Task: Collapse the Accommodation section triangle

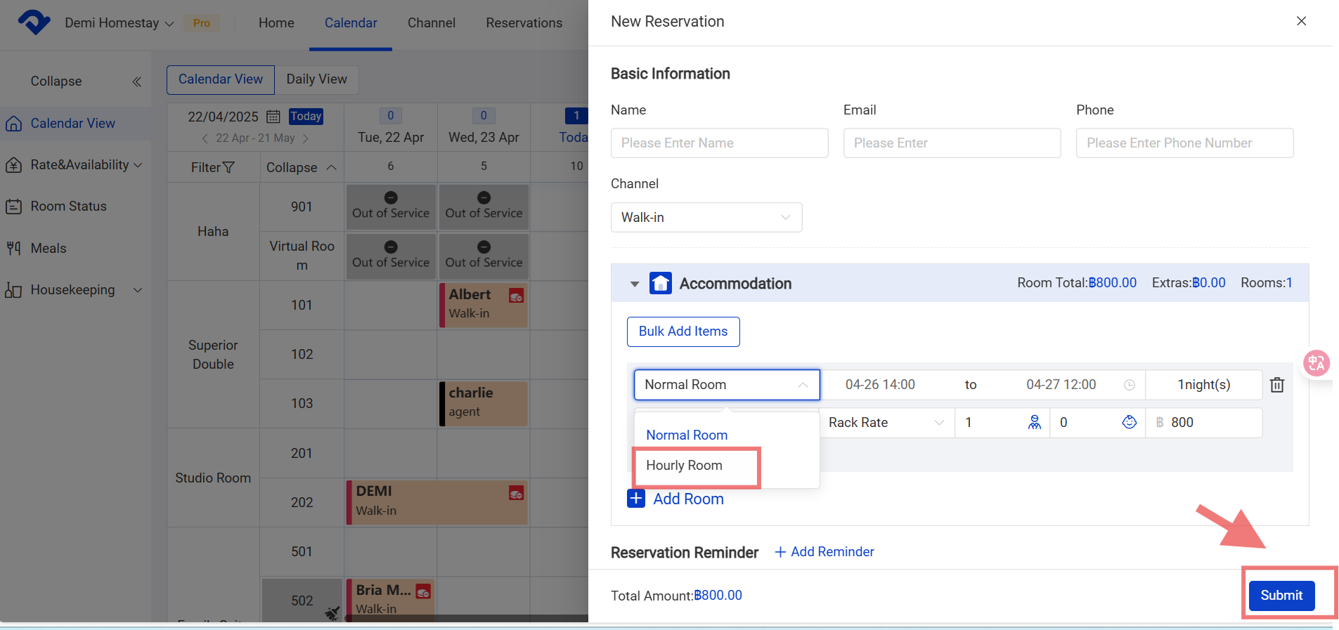Action: point(635,284)
